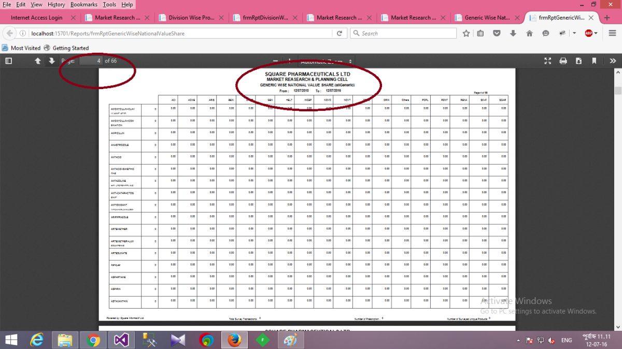Show site information for localhost
This screenshot has width=622, height=349.
point(23,33)
